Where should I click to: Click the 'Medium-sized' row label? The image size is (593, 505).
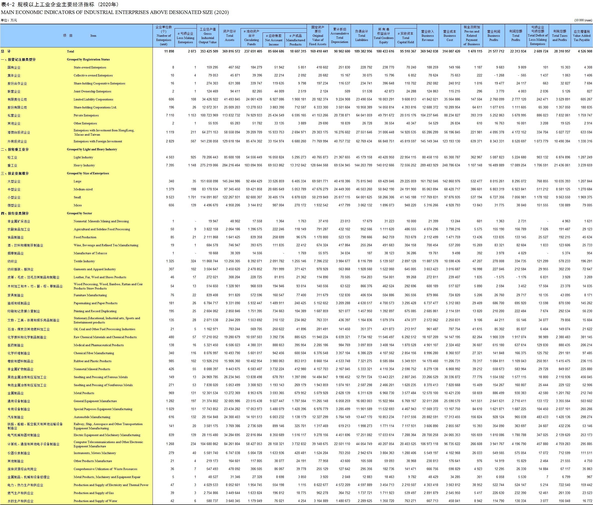click(83, 190)
